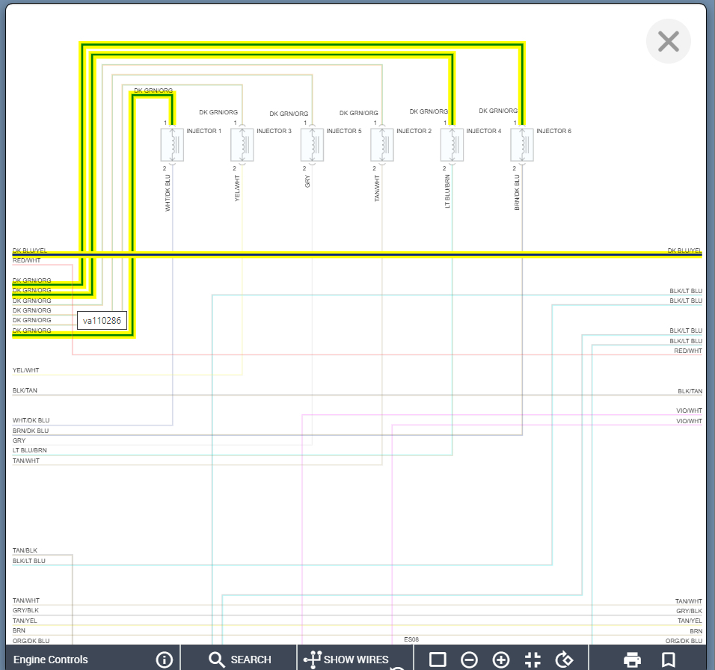Click the vertical BRN/DK BLU label under Injector 6
This screenshot has height=670, width=715.
pos(517,193)
